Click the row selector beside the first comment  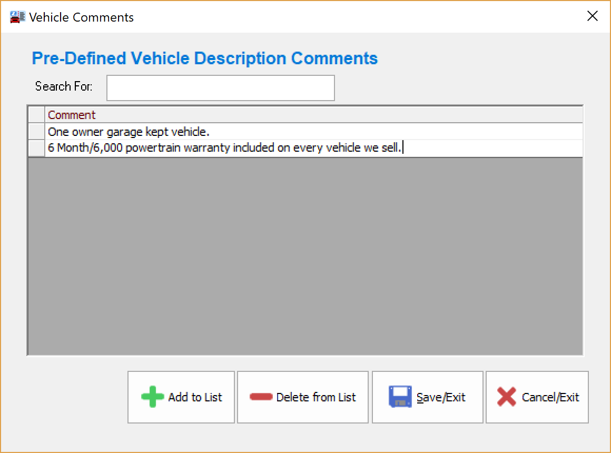36,131
